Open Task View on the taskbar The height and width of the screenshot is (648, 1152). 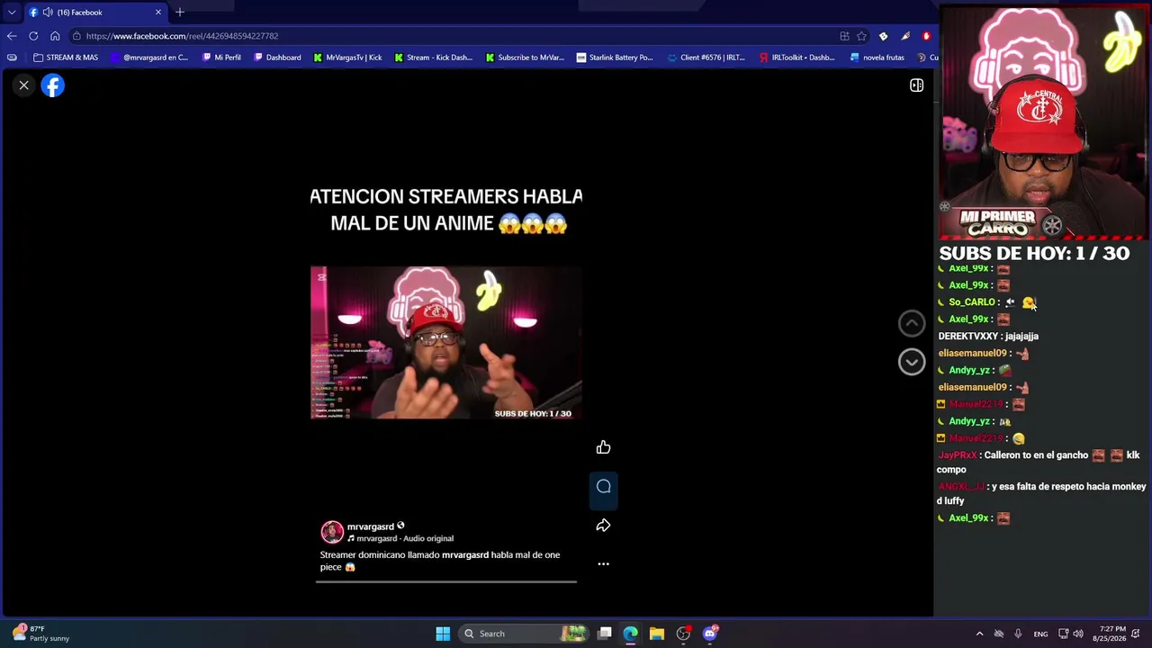[605, 634]
